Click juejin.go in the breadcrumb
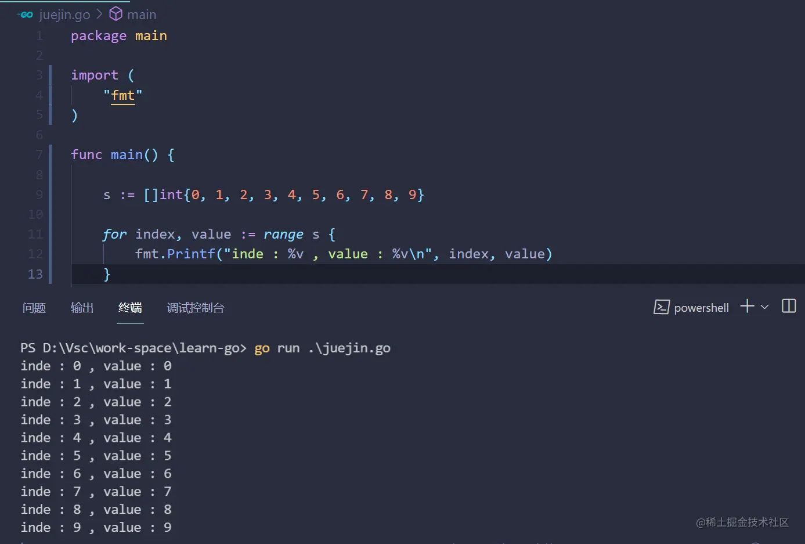The image size is (805, 544). pos(64,15)
